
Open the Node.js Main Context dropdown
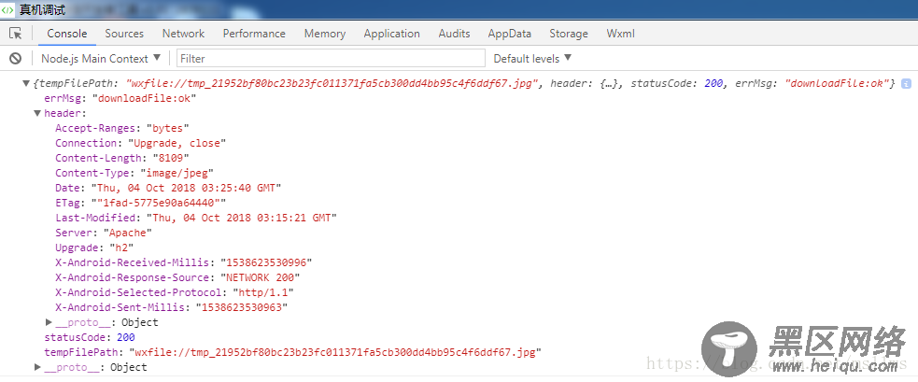pos(101,59)
